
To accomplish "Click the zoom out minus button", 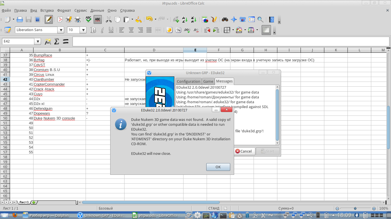I will coord(337,208).
